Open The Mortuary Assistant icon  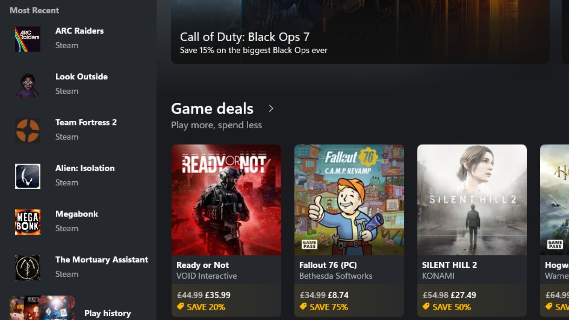27,268
